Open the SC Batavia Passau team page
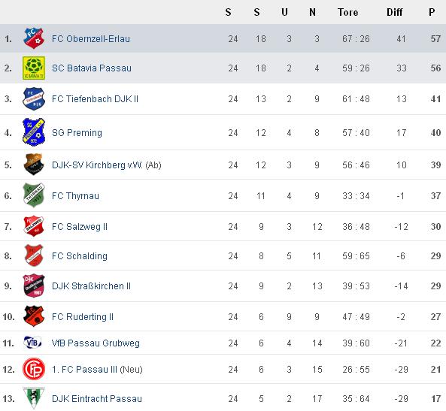 [92, 68]
